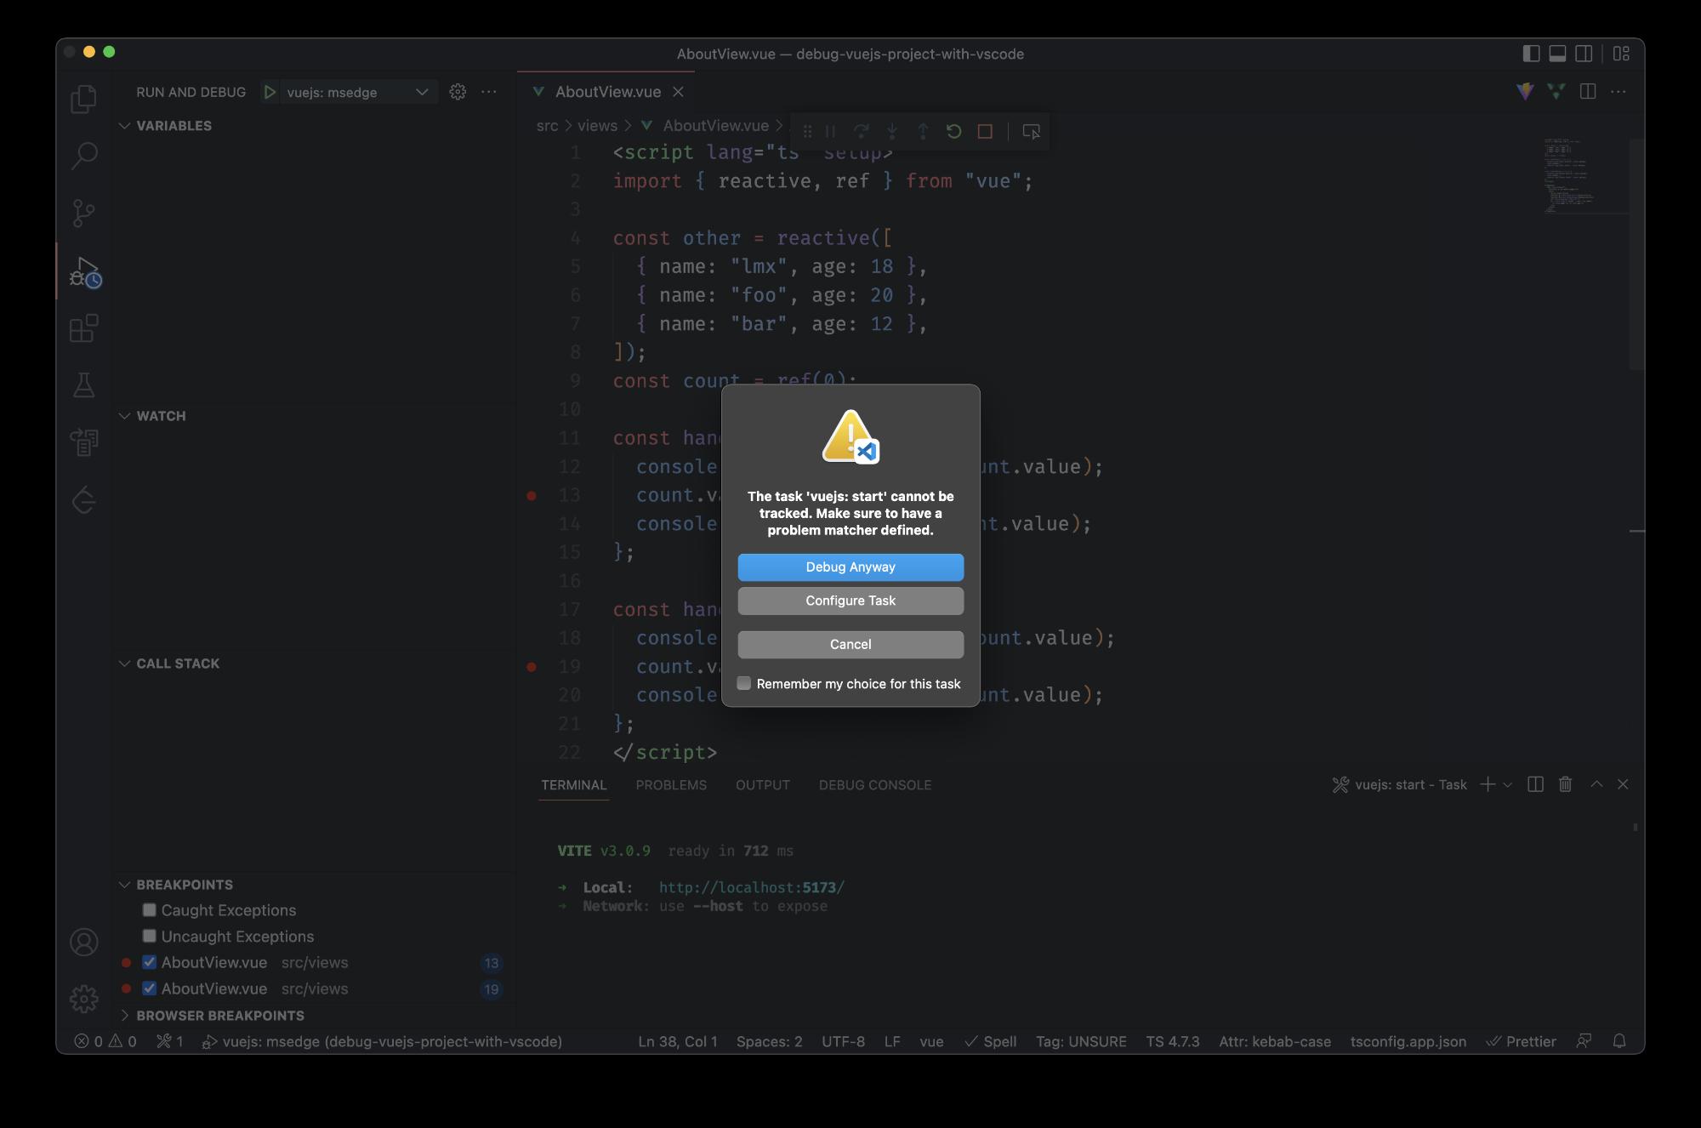The height and width of the screenshot is (1128, 1701).
Task: Open notifications bell in the status bar
Action: (1619, 1041)
